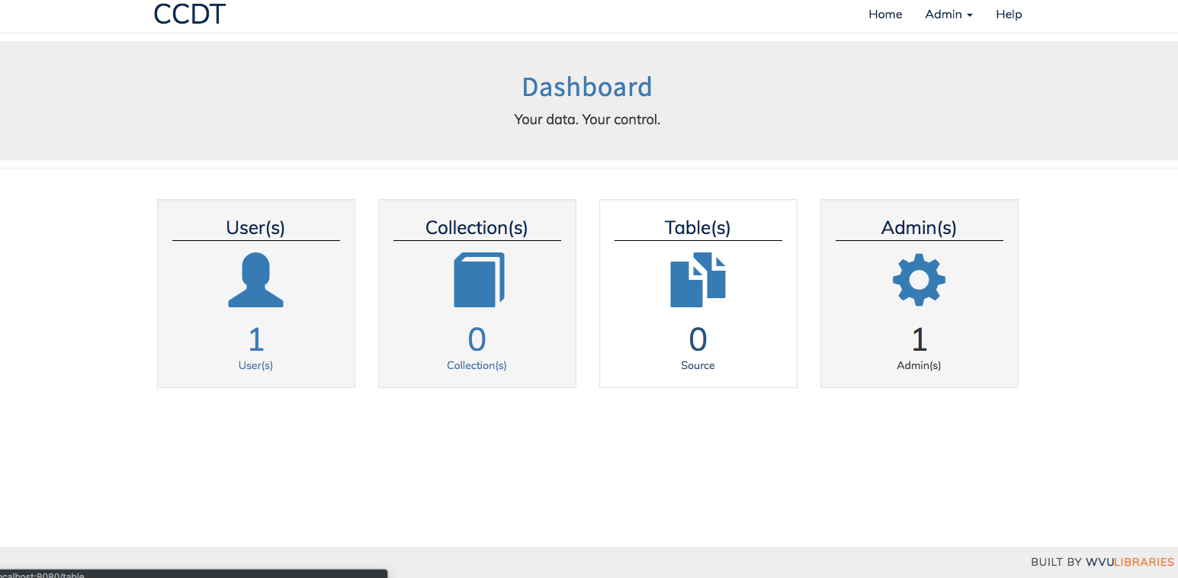Select Home in the navigation bar
This screenshot has width=1178, height=578.
884,14
